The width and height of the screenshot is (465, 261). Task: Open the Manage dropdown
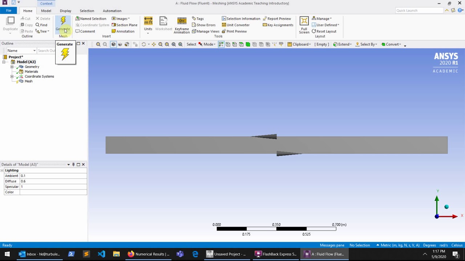pos(322,18)
